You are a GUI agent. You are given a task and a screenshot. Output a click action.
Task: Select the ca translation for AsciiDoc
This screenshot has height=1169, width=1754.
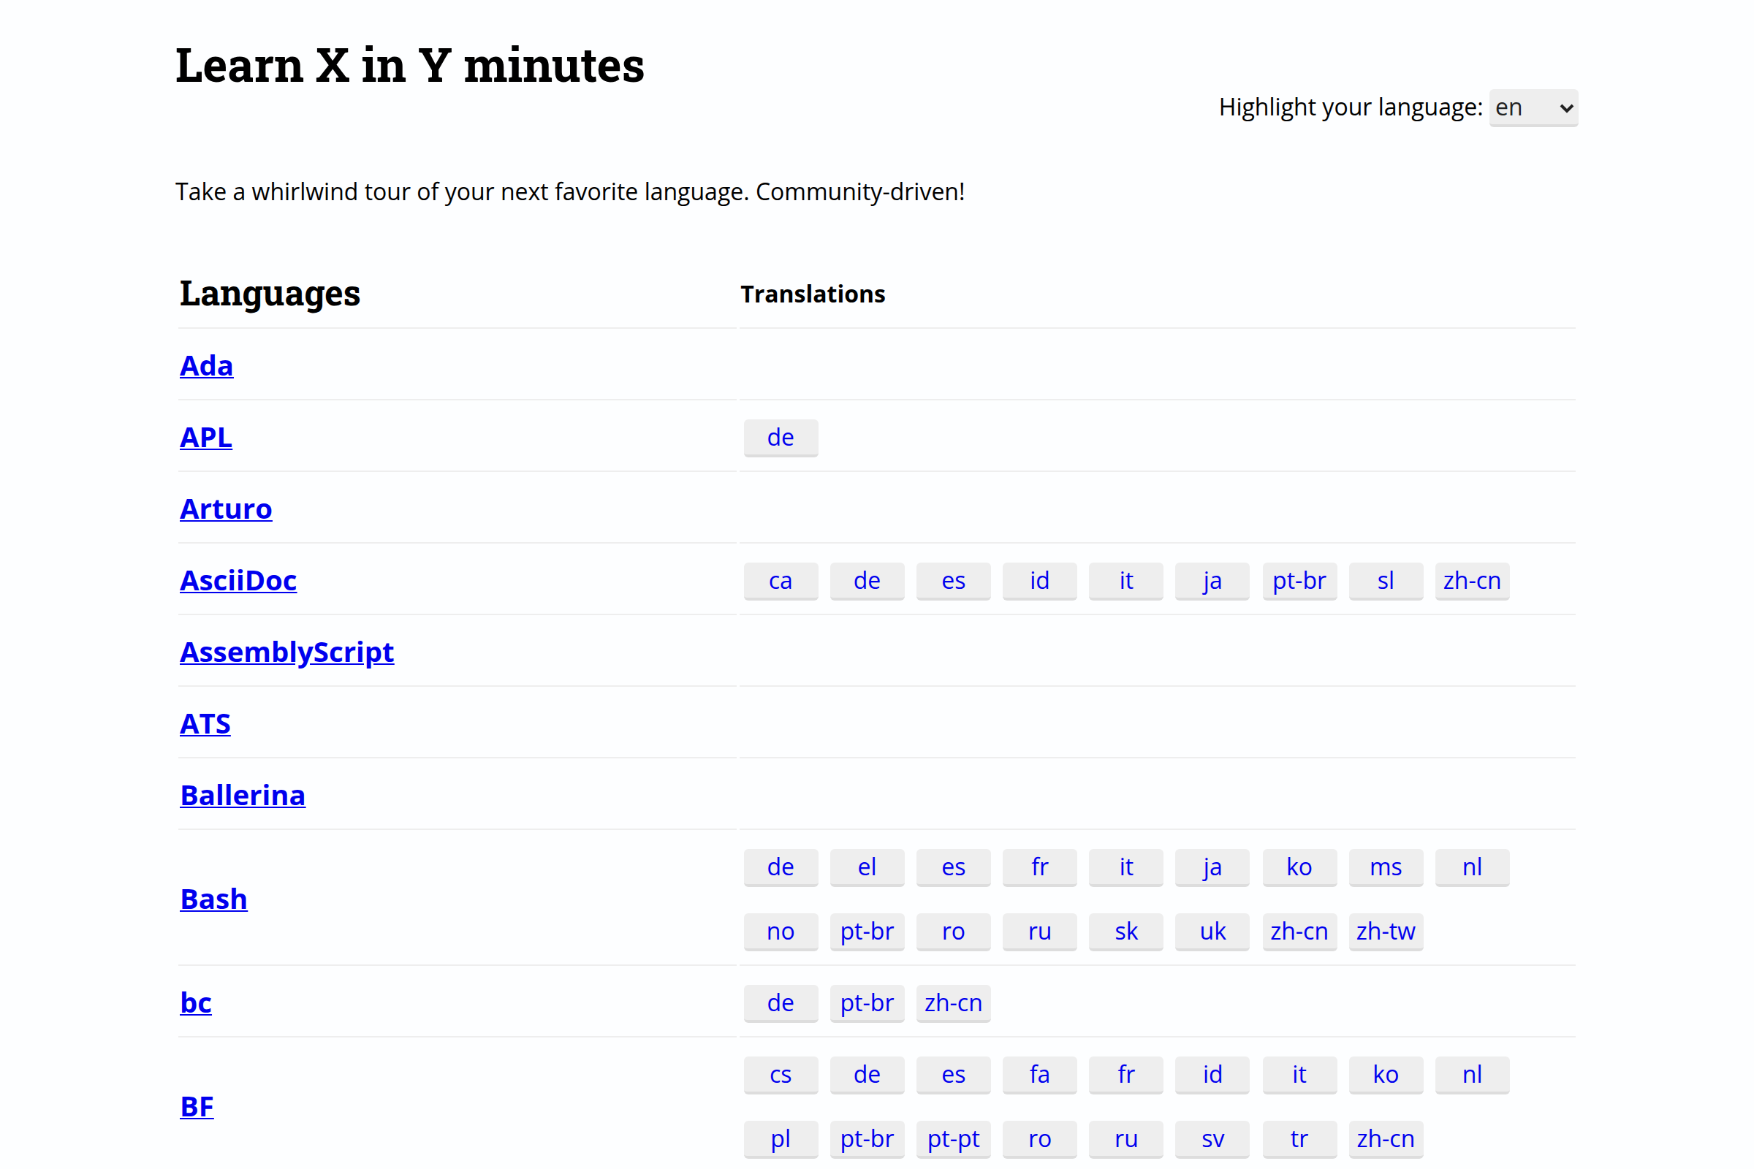781,581
